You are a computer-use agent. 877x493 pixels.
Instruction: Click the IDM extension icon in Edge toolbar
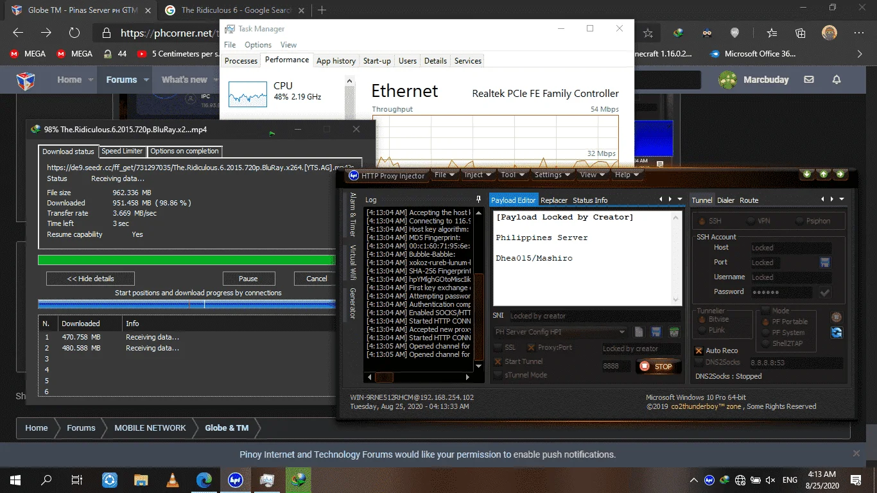point(679,33)
